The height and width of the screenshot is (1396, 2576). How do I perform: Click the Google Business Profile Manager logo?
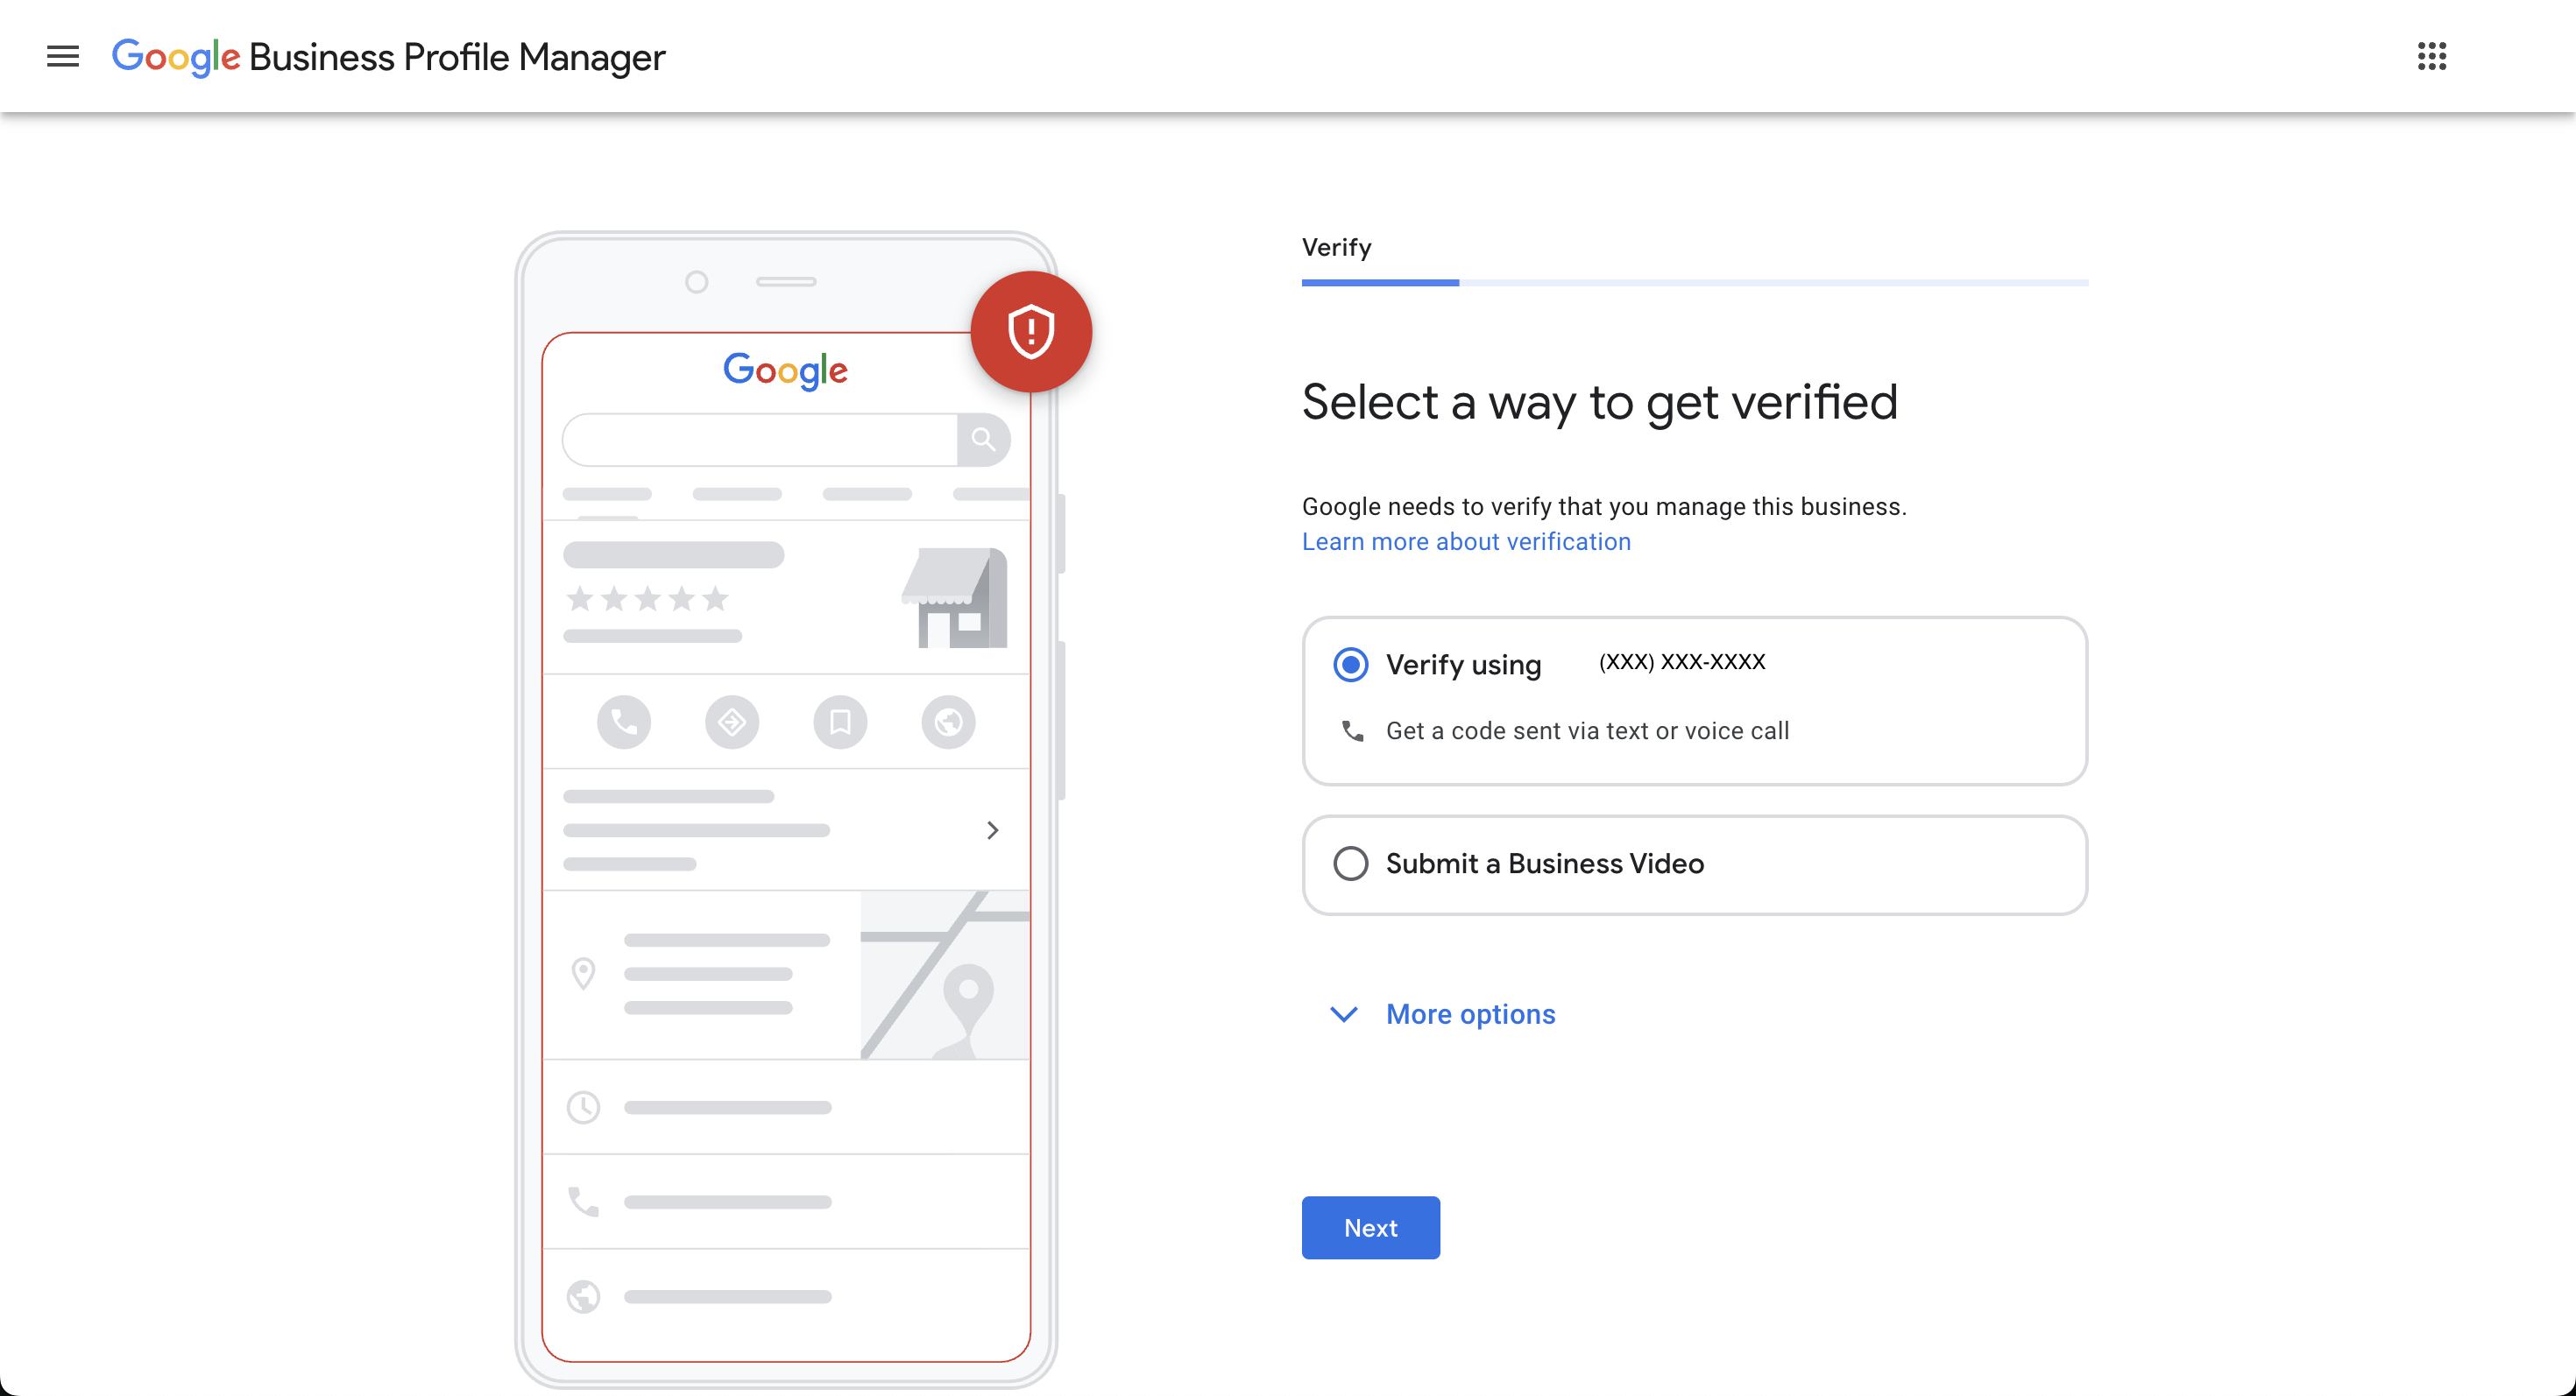click(x=388, y=57)
